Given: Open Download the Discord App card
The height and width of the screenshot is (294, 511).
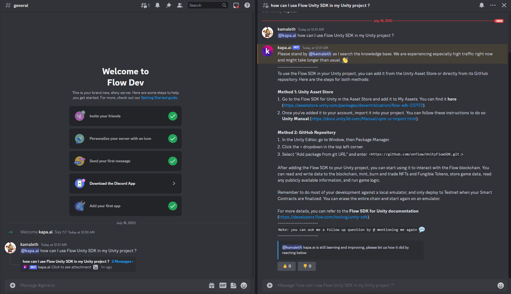Looking at the screenshot, I should [x=125, y=183].
